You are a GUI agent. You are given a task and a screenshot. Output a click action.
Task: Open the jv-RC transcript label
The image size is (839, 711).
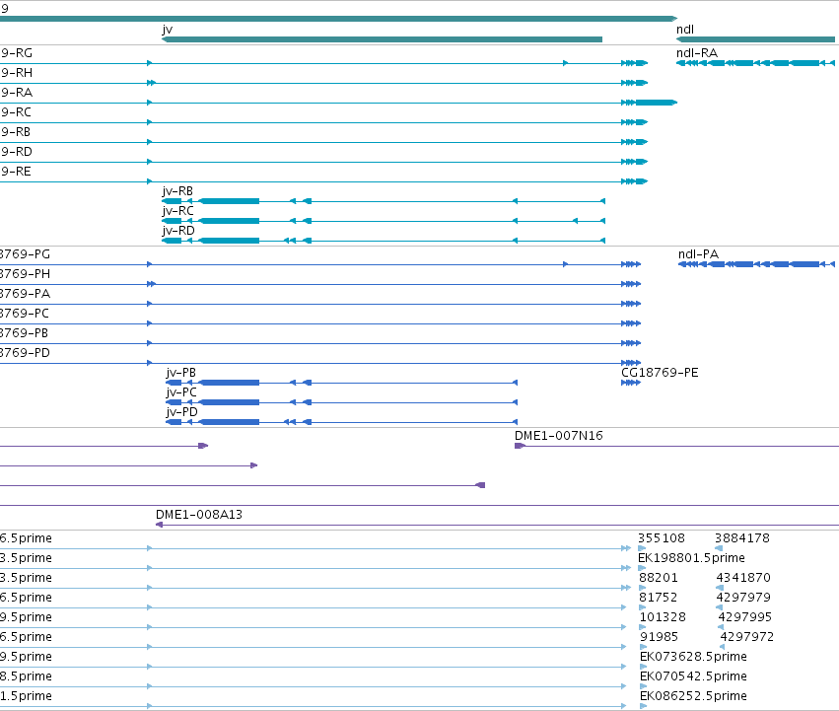pyautogui.click(x=177, y=211)
